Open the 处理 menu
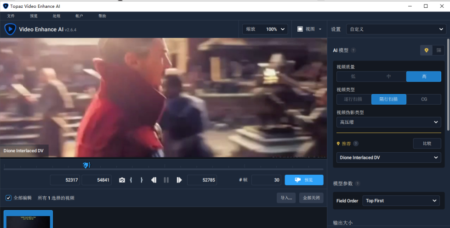 [x=57, y=16]
